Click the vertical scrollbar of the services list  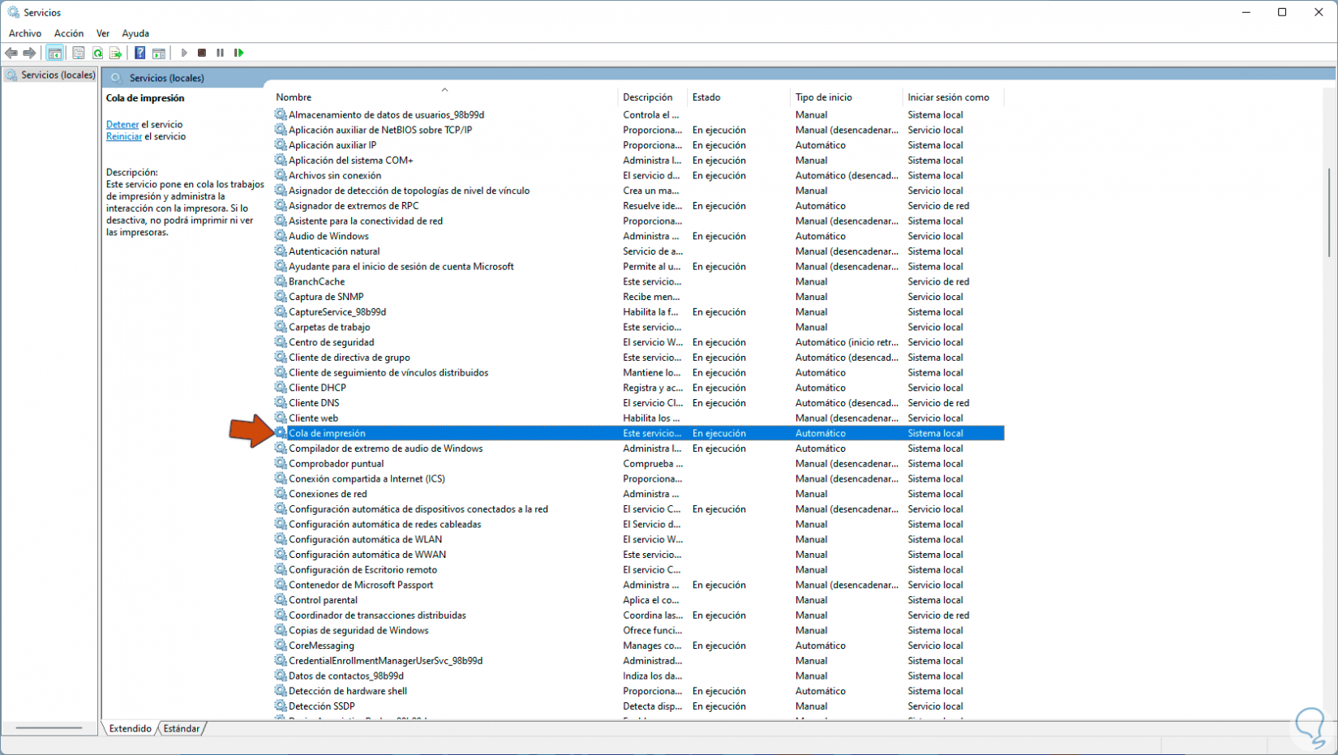[1329, 212]
